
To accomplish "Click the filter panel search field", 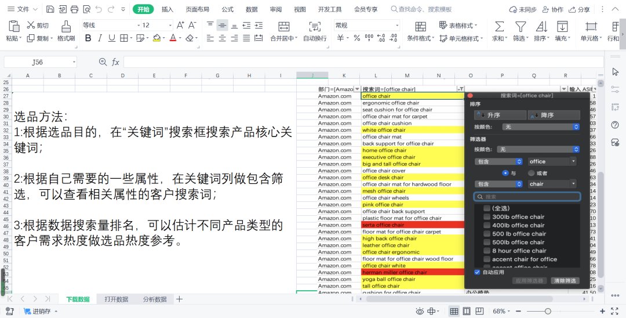I will [527, 197].
